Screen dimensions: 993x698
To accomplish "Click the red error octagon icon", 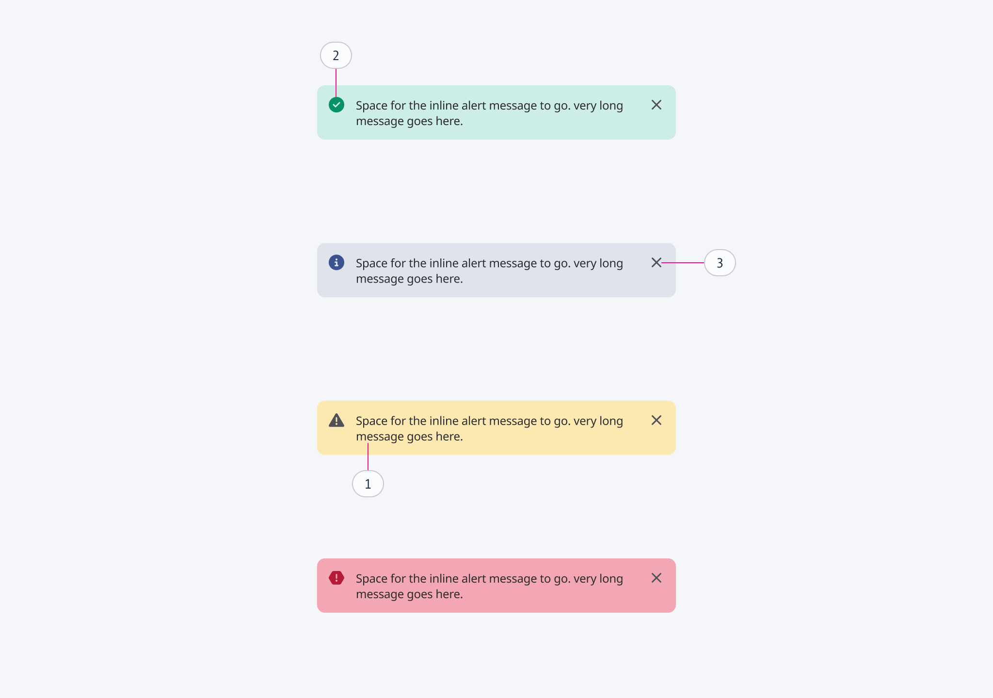I will point(336,578).
